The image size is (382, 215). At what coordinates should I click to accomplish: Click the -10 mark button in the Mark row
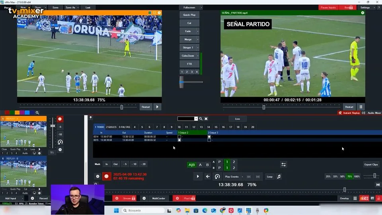(134, 164)
